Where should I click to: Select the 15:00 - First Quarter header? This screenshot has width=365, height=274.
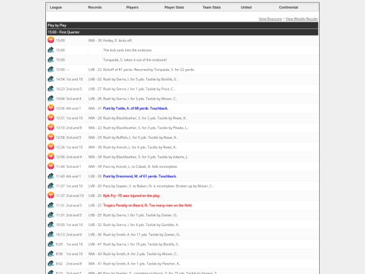point(182,32)
